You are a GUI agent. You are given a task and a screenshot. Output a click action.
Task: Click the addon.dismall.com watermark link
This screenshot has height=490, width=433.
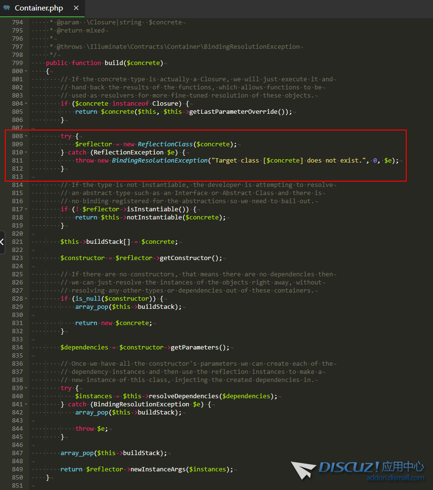coord(395,478)
